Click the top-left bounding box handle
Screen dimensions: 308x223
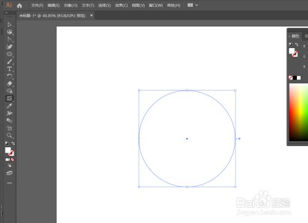pos(139,91)
